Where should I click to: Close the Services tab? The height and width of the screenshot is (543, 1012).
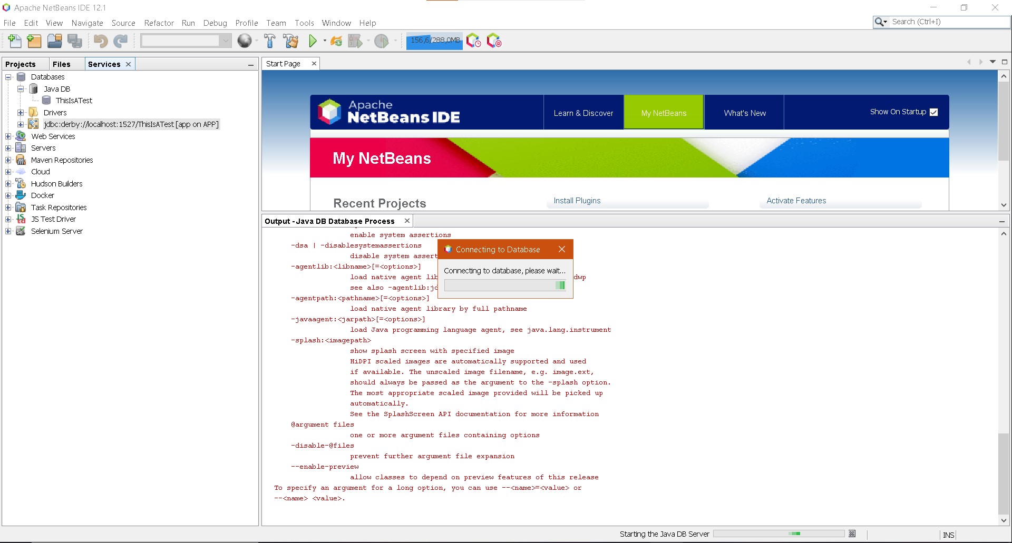[x=128, y=64]
